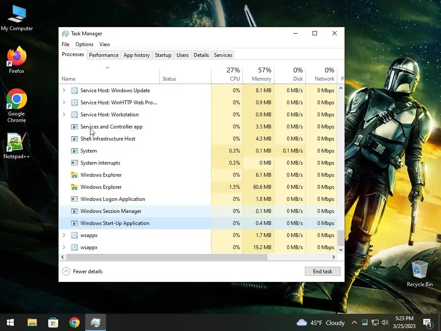The width and height of the screenshot is (441, 331).
Task: Collapse view with Fewer details
Action: point(82,272)
